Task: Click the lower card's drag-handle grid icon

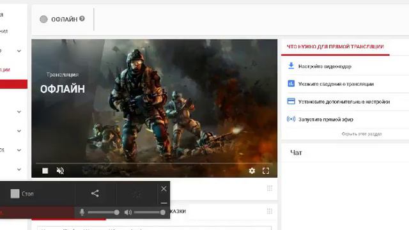Action: pos(270,211)
